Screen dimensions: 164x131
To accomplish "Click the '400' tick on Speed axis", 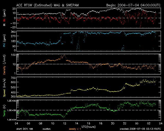I will click(x=13, y=92).
